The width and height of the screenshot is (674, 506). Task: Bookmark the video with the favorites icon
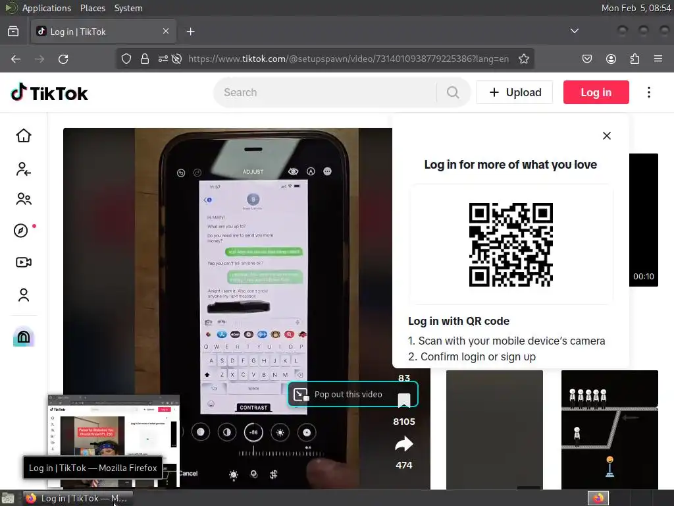coord(404,400)
